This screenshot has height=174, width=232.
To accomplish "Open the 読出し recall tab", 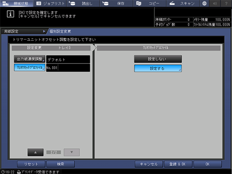I will point(83,3).
